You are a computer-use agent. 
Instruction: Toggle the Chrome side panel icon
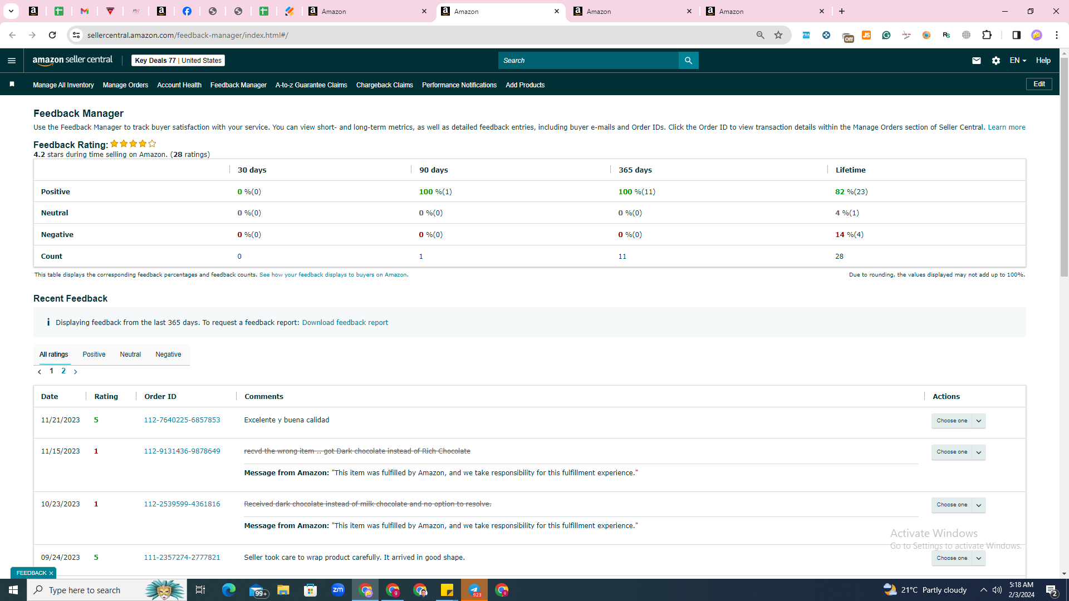click(x=1016, y=35)
